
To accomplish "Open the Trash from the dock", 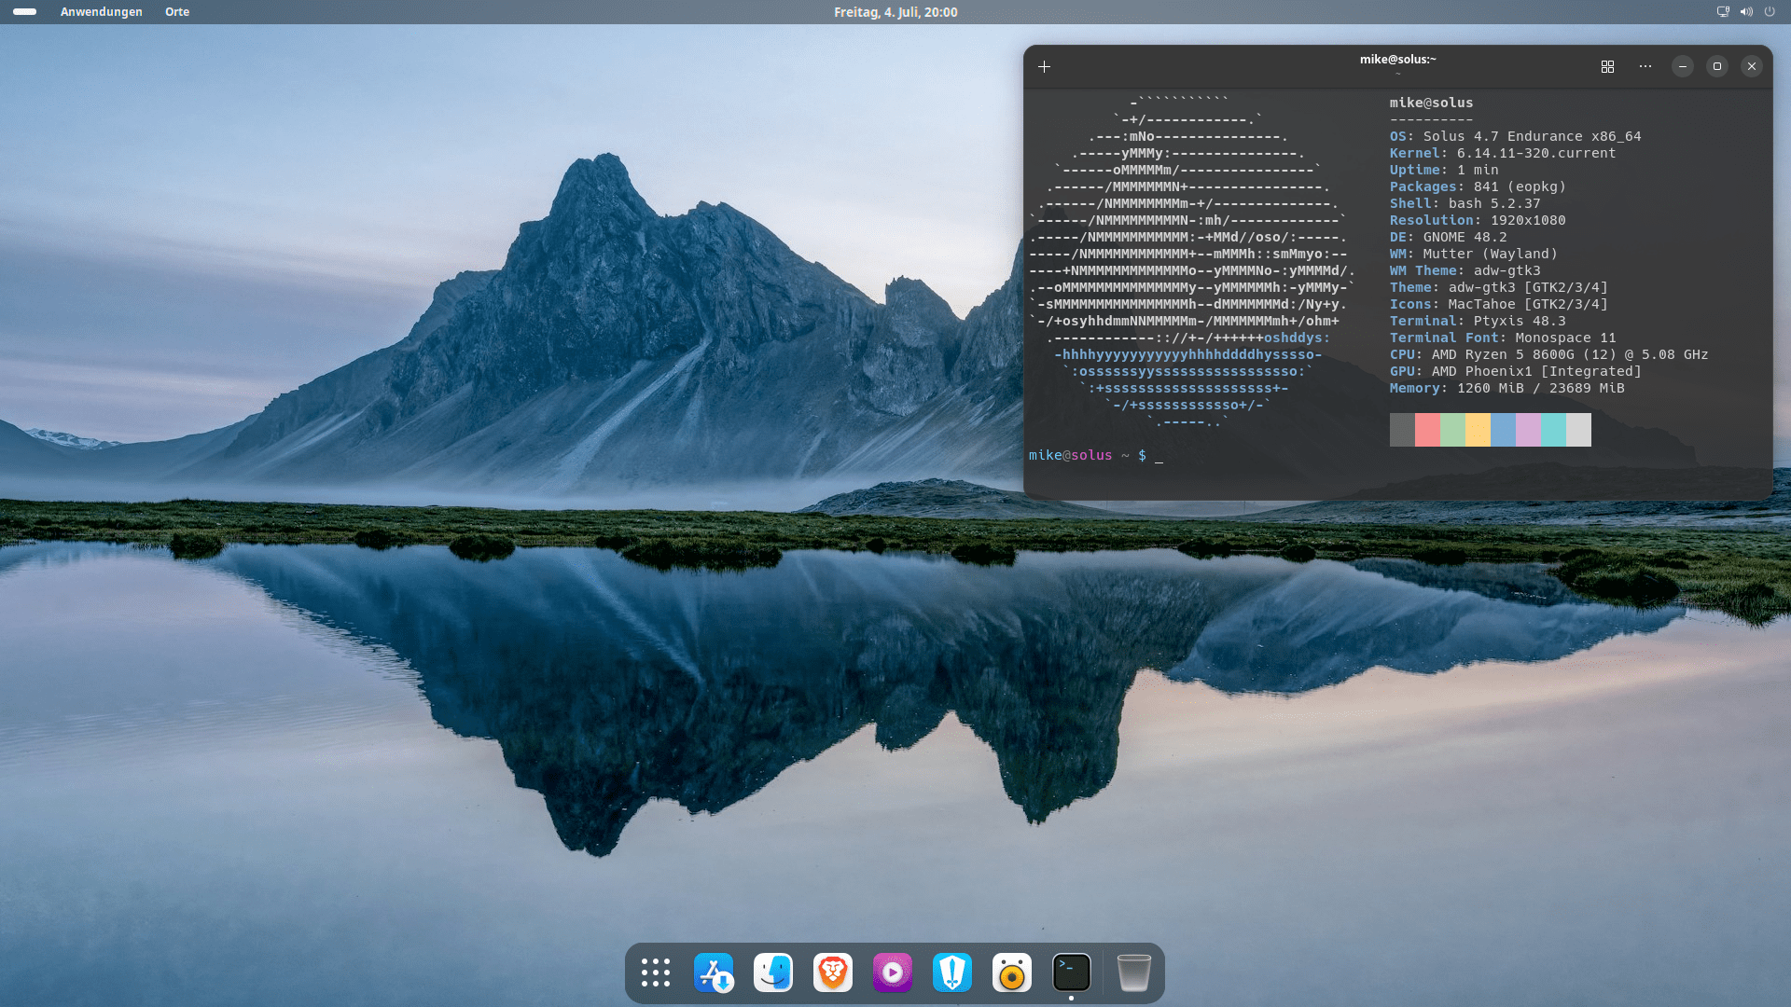I will tap(1134, 973).
